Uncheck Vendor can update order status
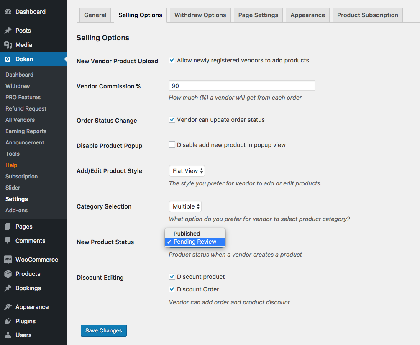This screenshot has width=420, height=345. click(x=172, y=120)
